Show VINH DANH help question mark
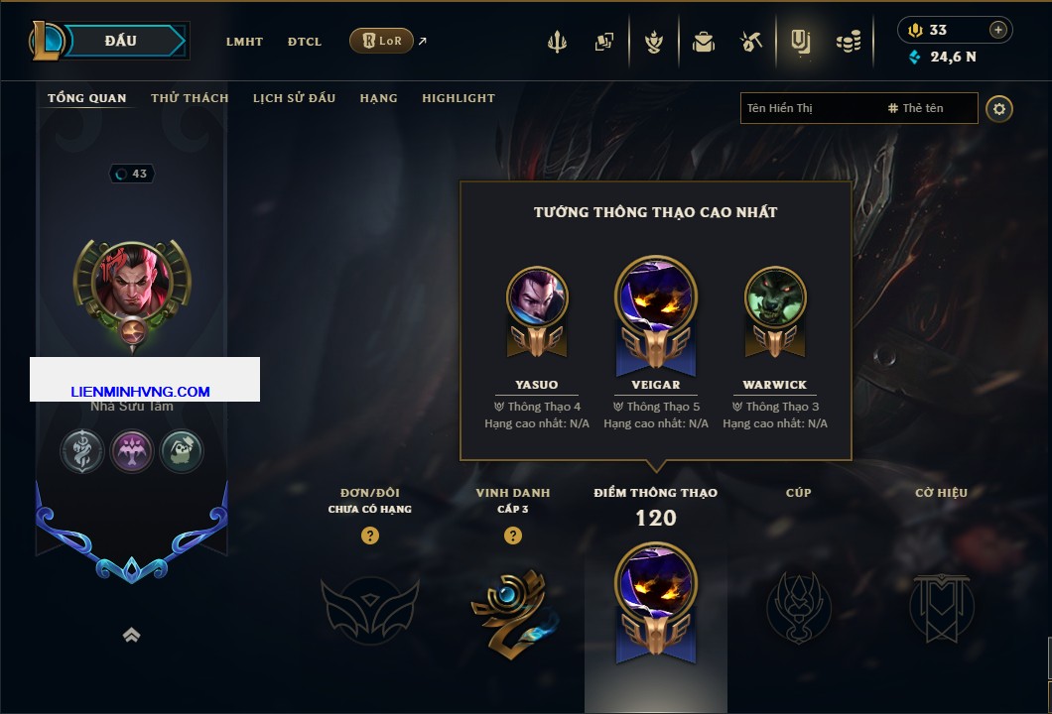Screen dimensions: 1052x714 (x=512, y=535)
